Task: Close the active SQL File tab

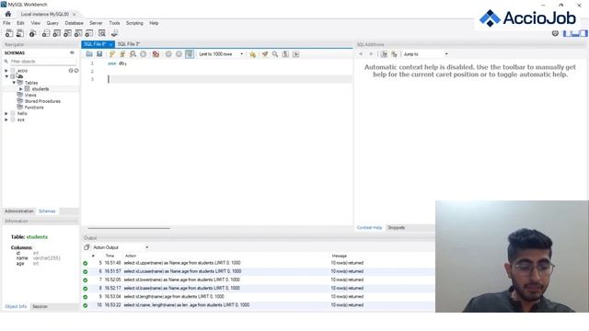Action: point(110,44)
